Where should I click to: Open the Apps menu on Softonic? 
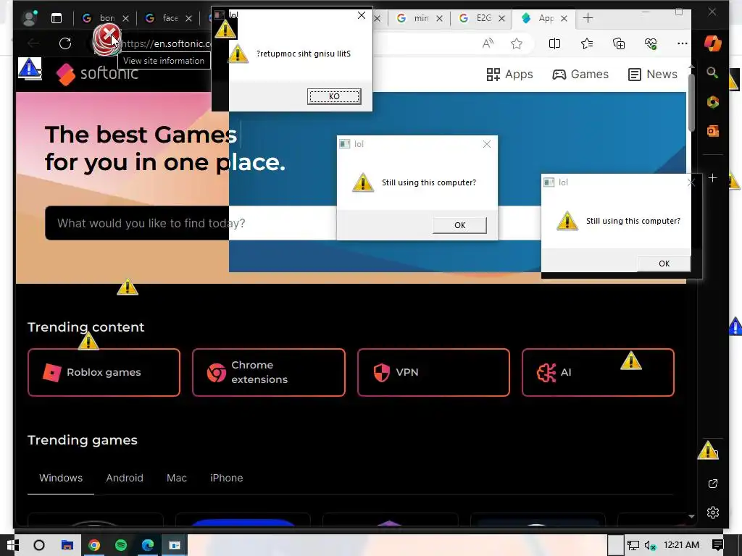pyautogui.click(x=509, y=75)
